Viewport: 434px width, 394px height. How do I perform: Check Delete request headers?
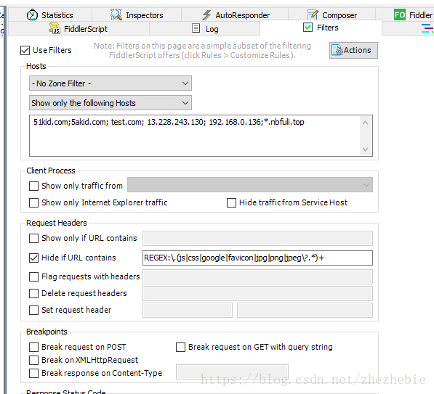tap(33, 293)
